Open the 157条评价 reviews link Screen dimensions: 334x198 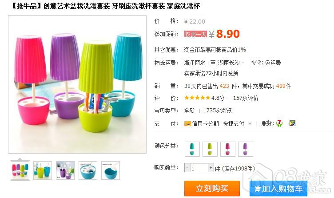[246, 98]
